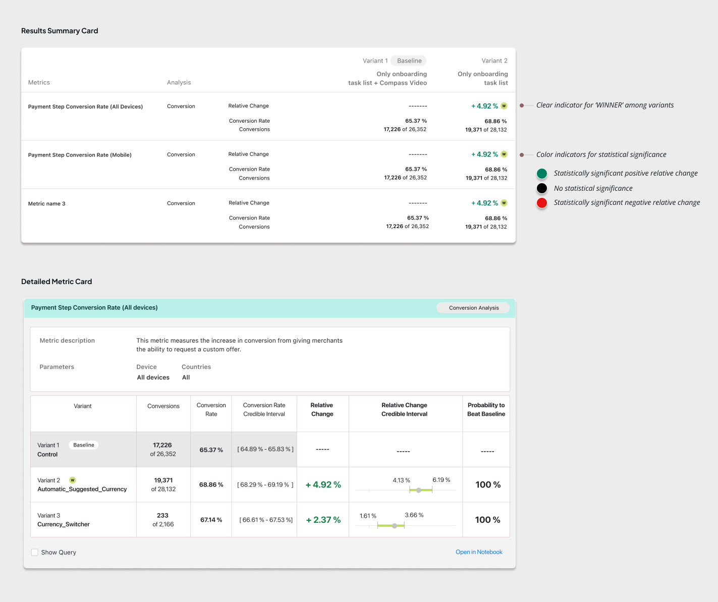718x602 pixels.
Task: Click the Relative Change Credible Interval column header
Action: [404, 410]
